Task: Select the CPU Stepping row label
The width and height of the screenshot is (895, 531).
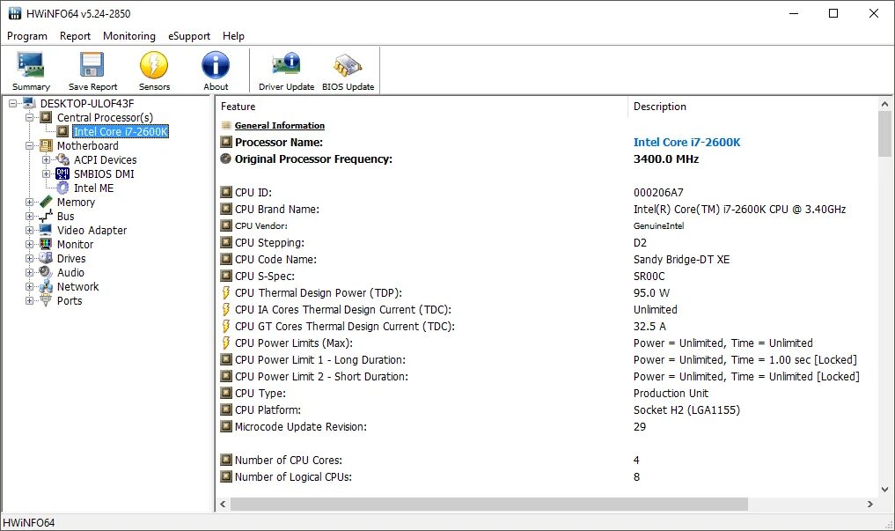Action: (269, 243)
